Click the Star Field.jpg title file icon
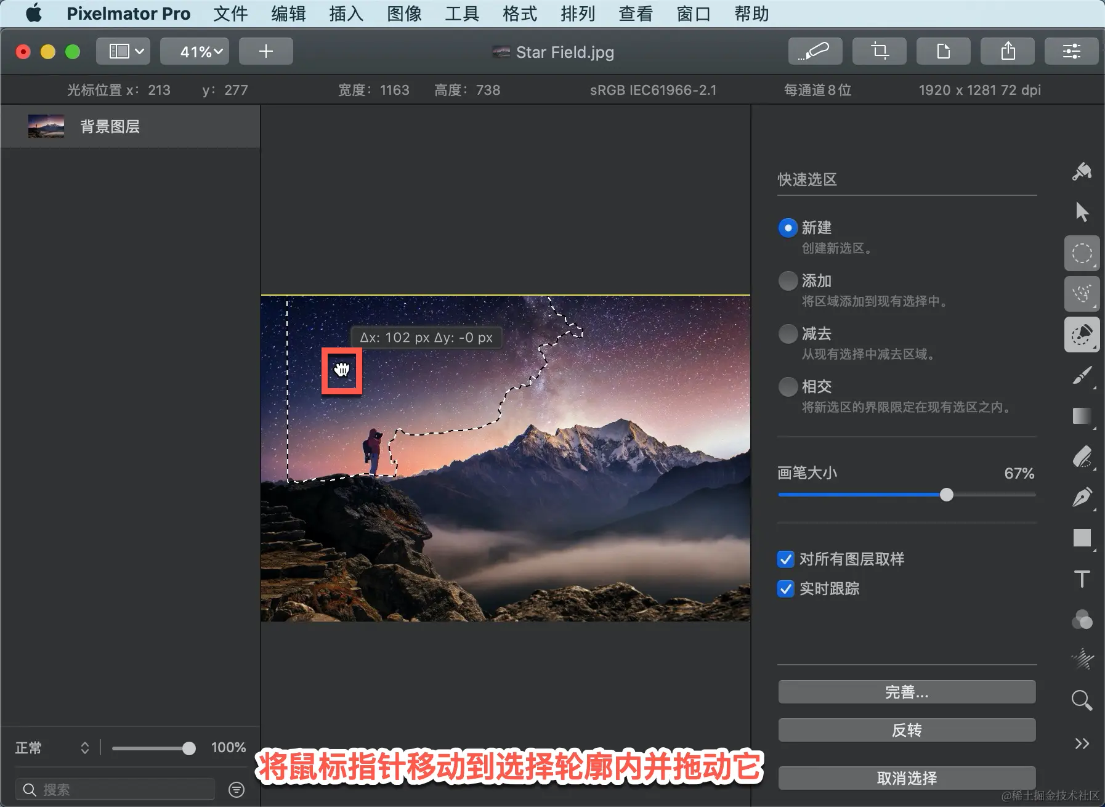Screen dimensions: 1105x807 click(501, 52)
